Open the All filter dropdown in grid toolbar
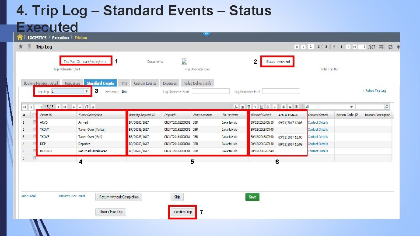The image size is (420, 236). [351, 107]
